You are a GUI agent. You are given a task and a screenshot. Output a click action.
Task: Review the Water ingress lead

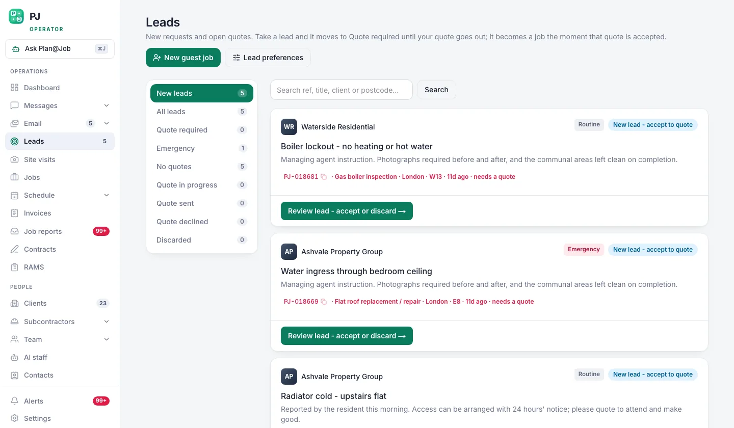(347, 336)
